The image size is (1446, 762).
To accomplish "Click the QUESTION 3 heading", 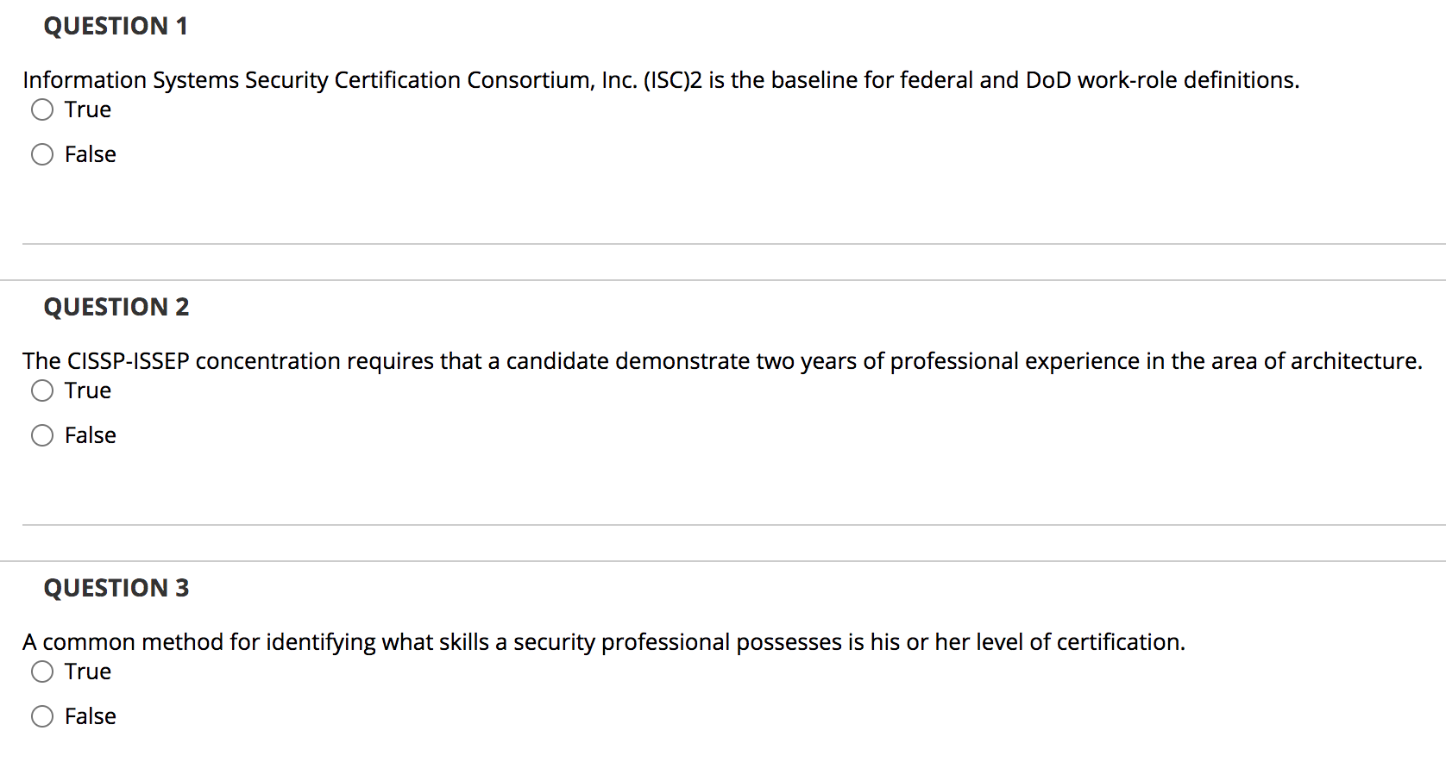I will click(x=116, y=588).
